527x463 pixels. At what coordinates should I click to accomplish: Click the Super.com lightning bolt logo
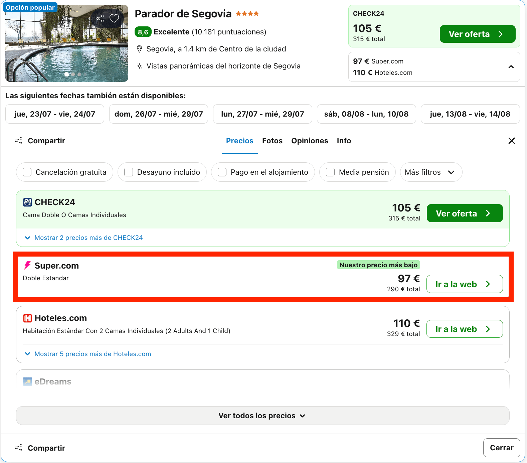27,266
